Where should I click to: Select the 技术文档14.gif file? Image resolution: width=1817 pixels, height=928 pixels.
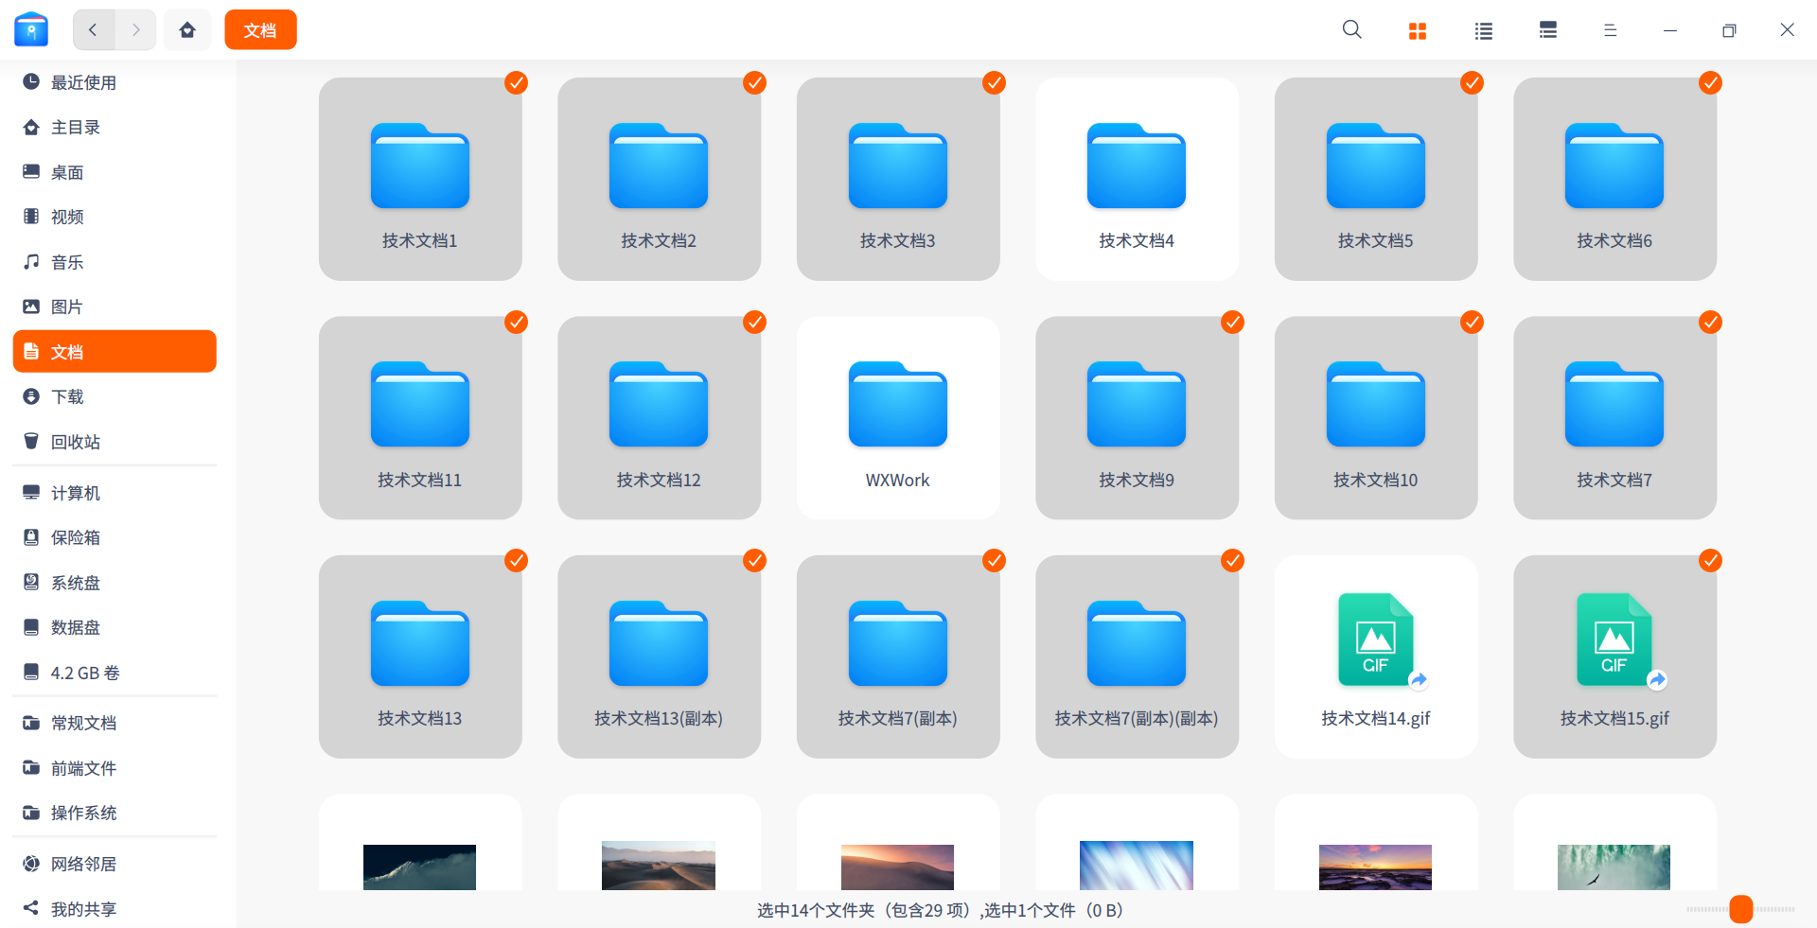[1376, 657]
